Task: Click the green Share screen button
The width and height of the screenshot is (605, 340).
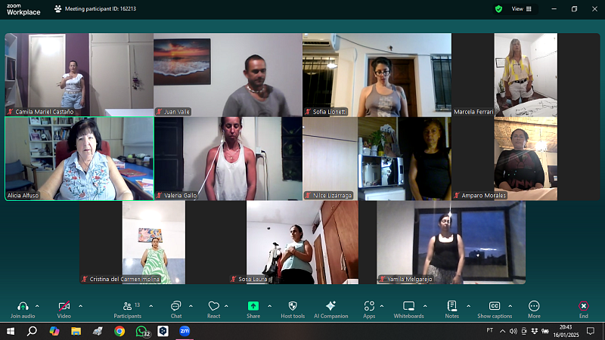Action: tap(253, 306)
